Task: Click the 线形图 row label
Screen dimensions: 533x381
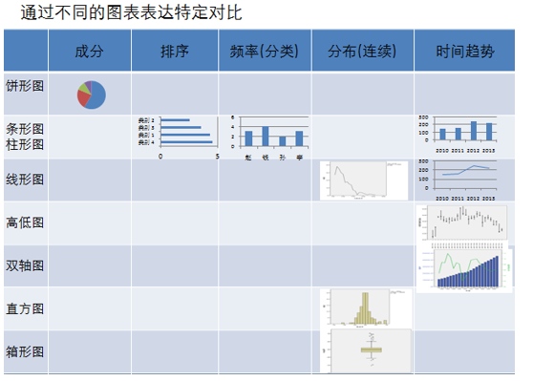Action: [25, 180]
